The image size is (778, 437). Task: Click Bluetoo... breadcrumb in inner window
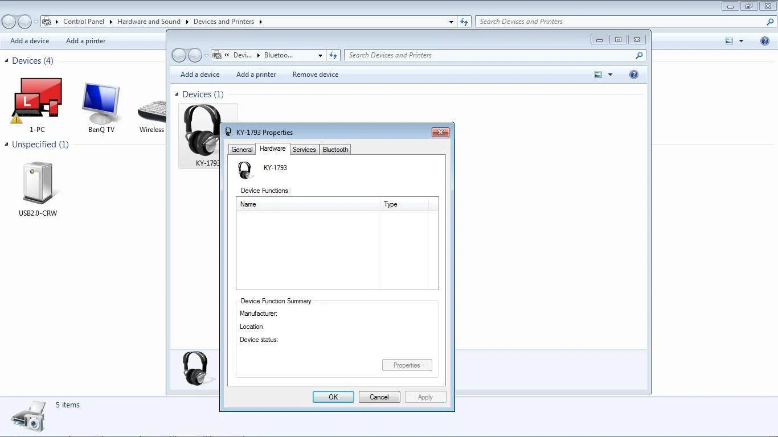(x=279, y=55)
